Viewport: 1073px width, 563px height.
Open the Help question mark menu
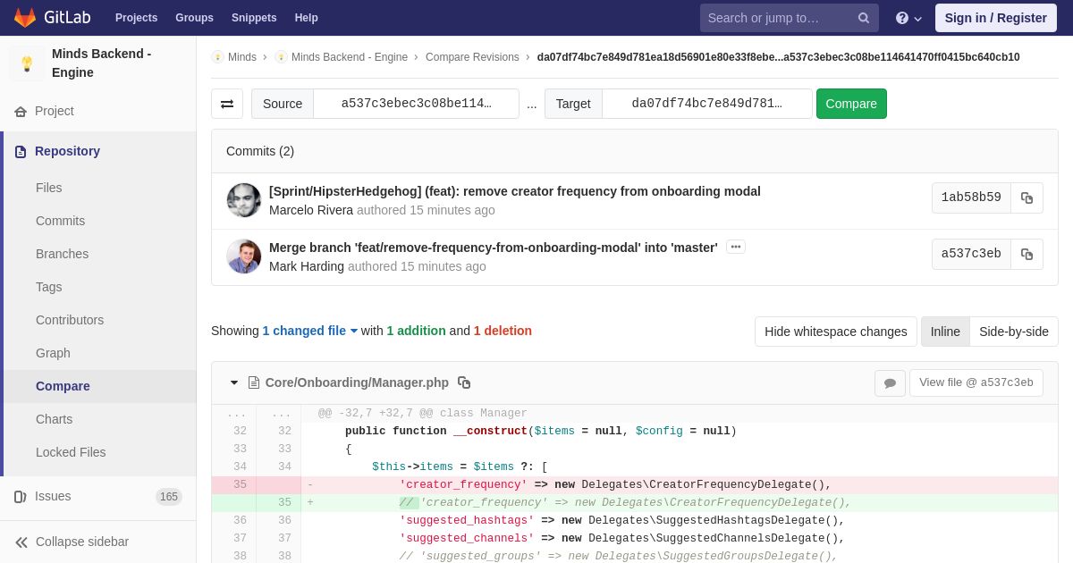click(x=908, y=18)
